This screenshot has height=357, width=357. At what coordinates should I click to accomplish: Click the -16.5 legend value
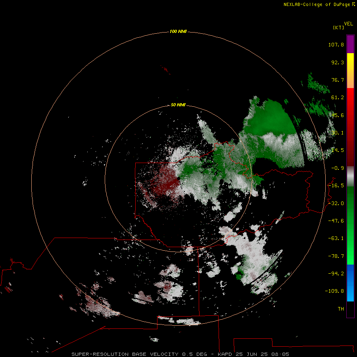(x=336, y=186)
